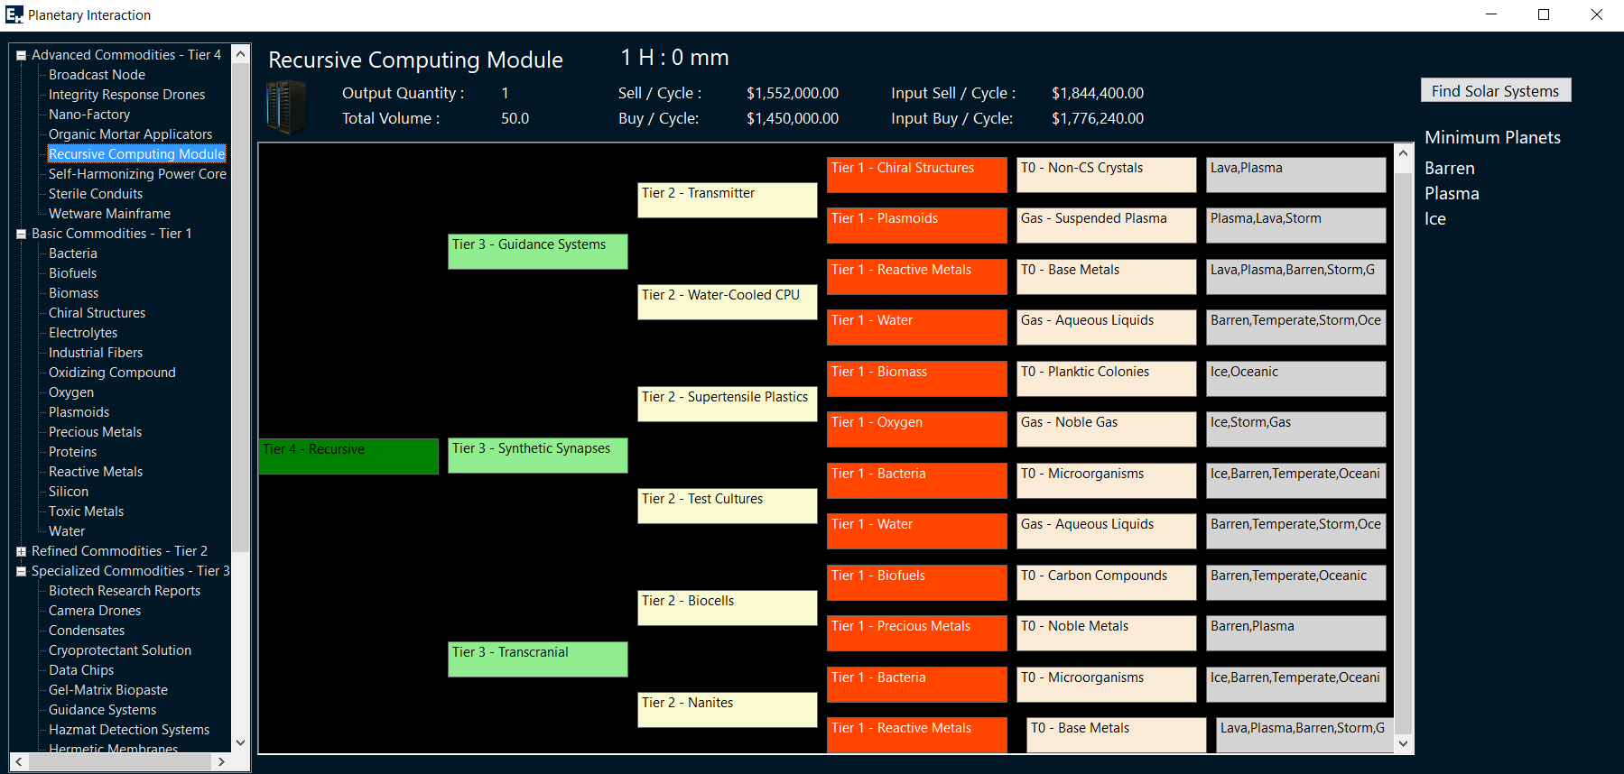Click the Recursive Computing Module server icon
Viewport: 1624px width, 774px height.
[x=286, y=106]
